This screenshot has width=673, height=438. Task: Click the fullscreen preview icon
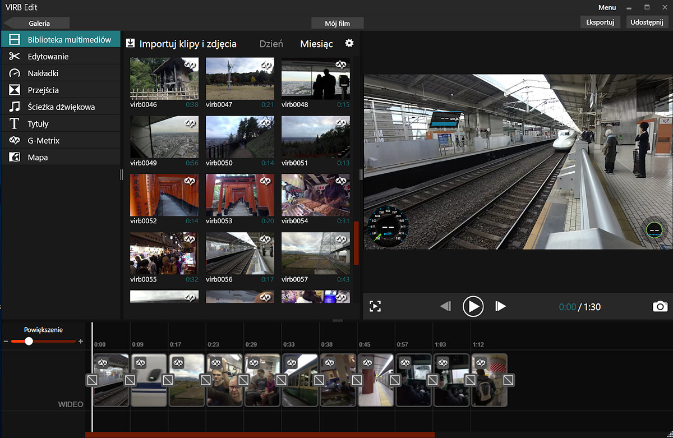(x=375, y=306)
